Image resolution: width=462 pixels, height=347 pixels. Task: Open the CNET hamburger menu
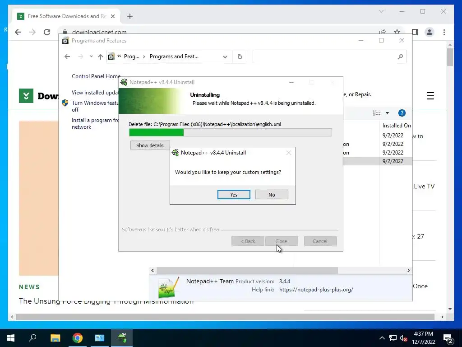[x=430, y=96]
